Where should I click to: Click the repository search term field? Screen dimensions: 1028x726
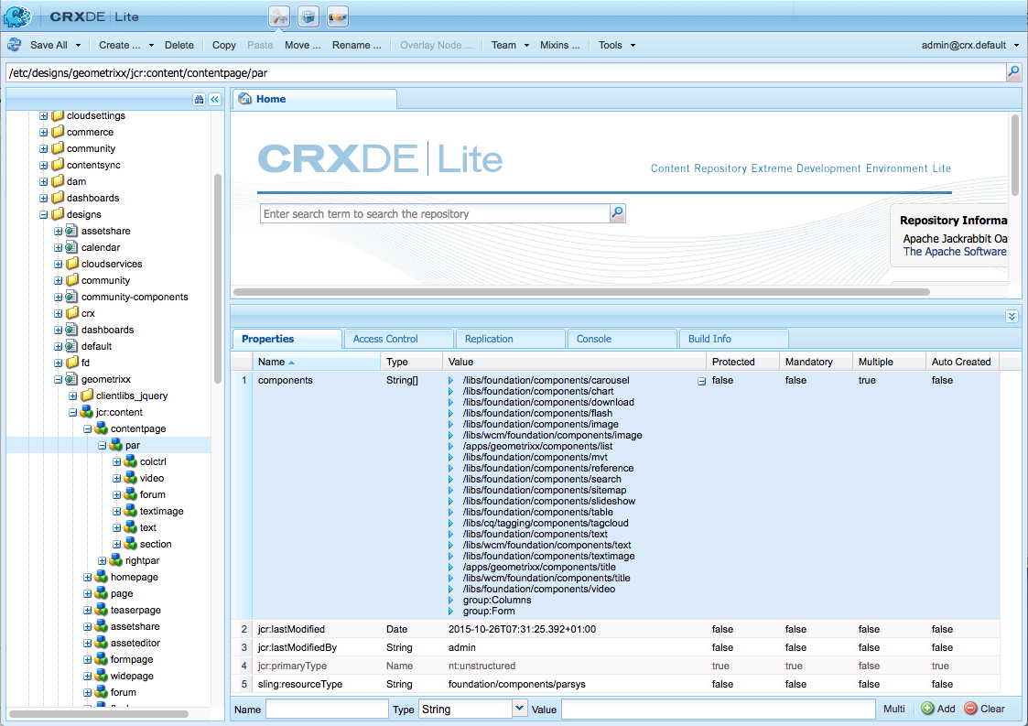436,214
